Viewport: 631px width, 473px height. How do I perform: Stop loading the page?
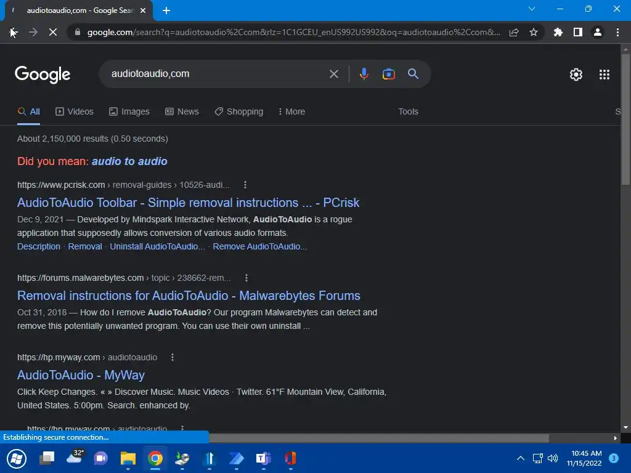53,32
